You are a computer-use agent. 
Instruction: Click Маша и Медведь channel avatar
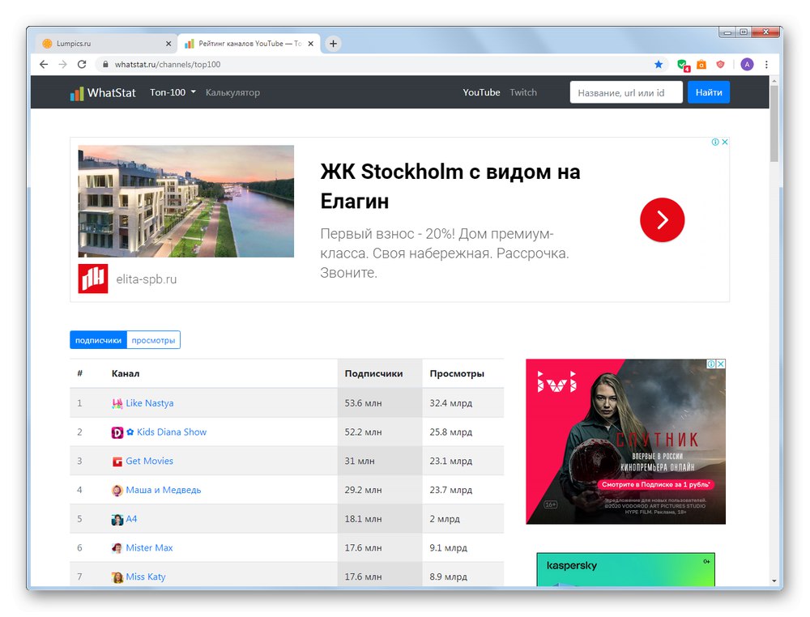point(117,490)
